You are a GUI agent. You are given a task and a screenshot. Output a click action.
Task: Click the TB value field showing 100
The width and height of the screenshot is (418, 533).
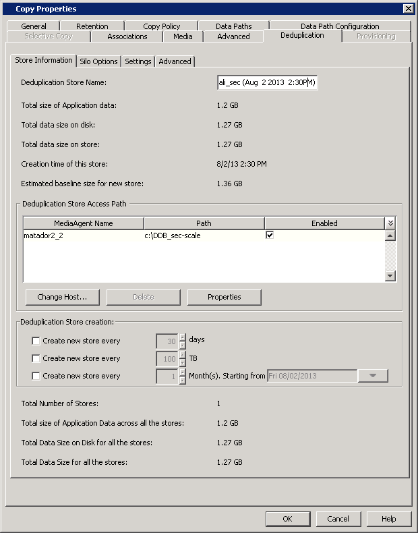pyautogui.click(x=167, y=359)
